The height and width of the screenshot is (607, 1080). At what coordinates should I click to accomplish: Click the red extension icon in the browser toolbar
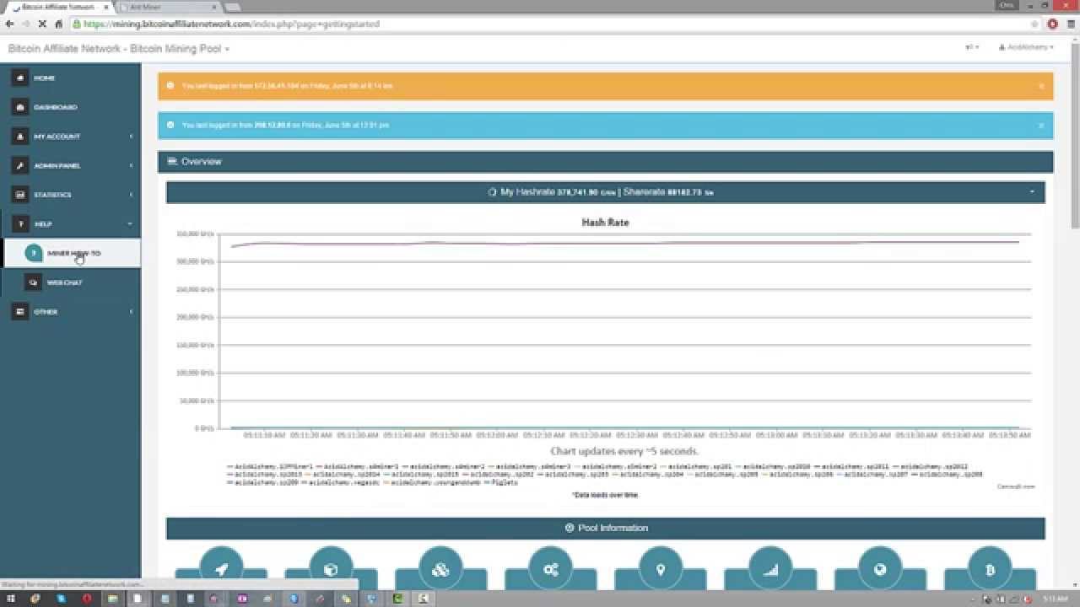pyautogui.click(x=1053, y=24)
